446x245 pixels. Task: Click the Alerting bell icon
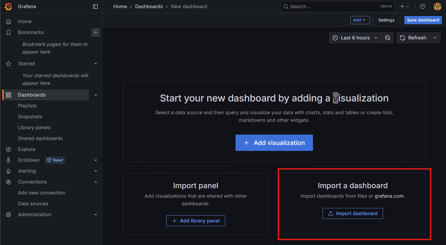point(8,171)
